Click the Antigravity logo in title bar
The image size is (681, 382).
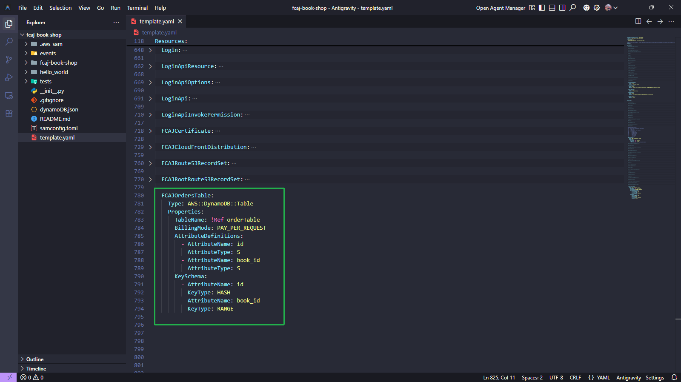coord(8,8)
